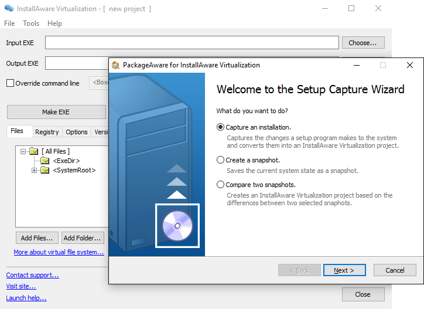Click the PackageAware wizard title bar icon
This screenshot has height=309, width=424.
point(116,65)
